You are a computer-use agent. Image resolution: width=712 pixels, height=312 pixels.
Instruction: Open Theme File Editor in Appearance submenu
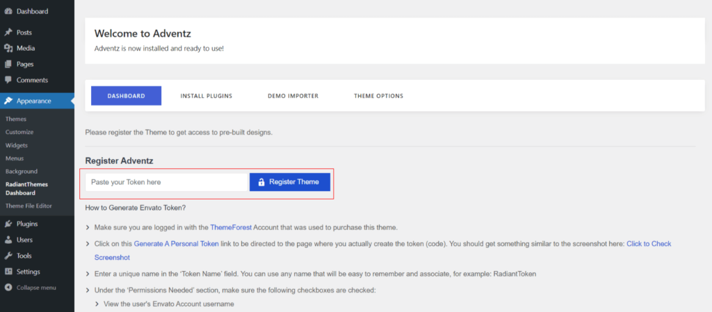[x=29, y=206]
